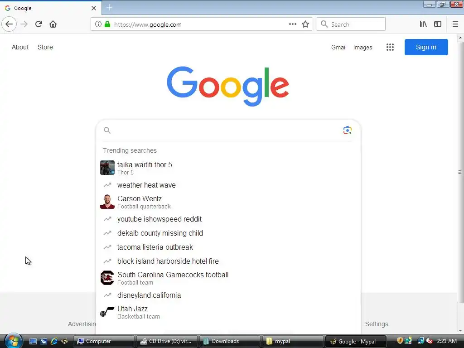Focus the Google search input field
Image resolution: width=464 pixels, height=348 pixels.
pos(227,130)
